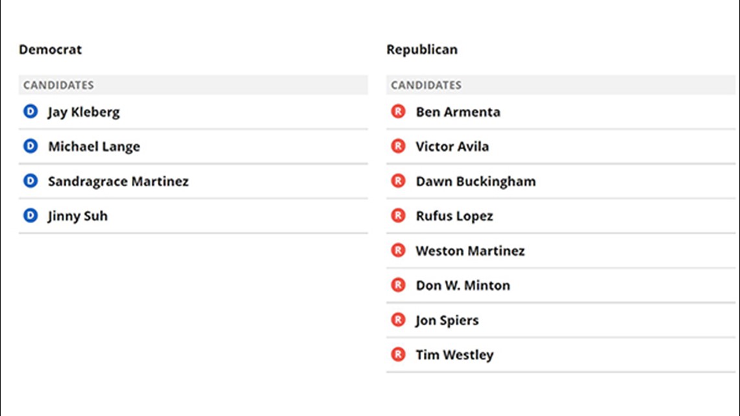Select candidate name Weston Martinez

point(470,251)
